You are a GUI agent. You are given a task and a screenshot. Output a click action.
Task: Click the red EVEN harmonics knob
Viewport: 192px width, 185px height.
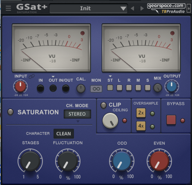point(159,161)
